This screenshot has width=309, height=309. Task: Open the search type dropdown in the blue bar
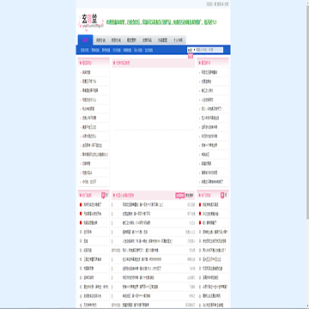pos(191,50)
